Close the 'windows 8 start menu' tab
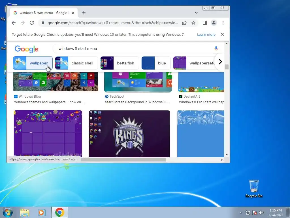Screen dimensions: 290x218 [73, 13]
